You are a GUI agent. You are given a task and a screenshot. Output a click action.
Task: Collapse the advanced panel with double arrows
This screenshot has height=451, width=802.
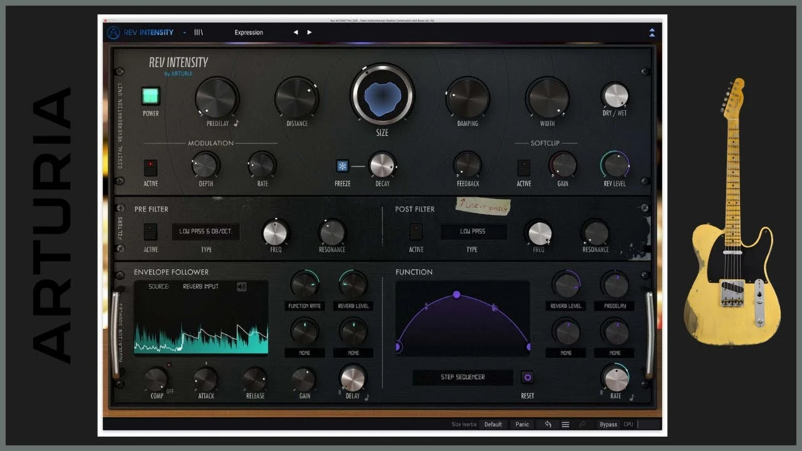tap(652, 33)
